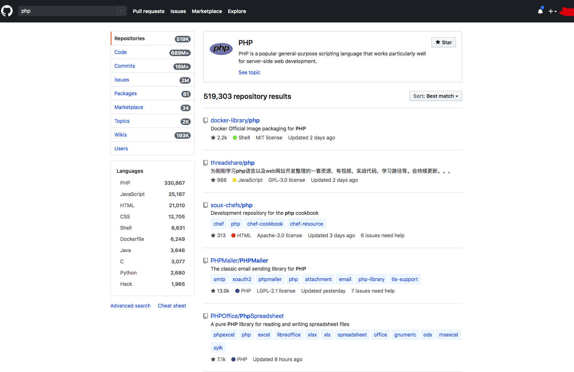Open the 313 stargazers of sous-chefs/php
Screen dimensions: 574x372
coord(218,235)
